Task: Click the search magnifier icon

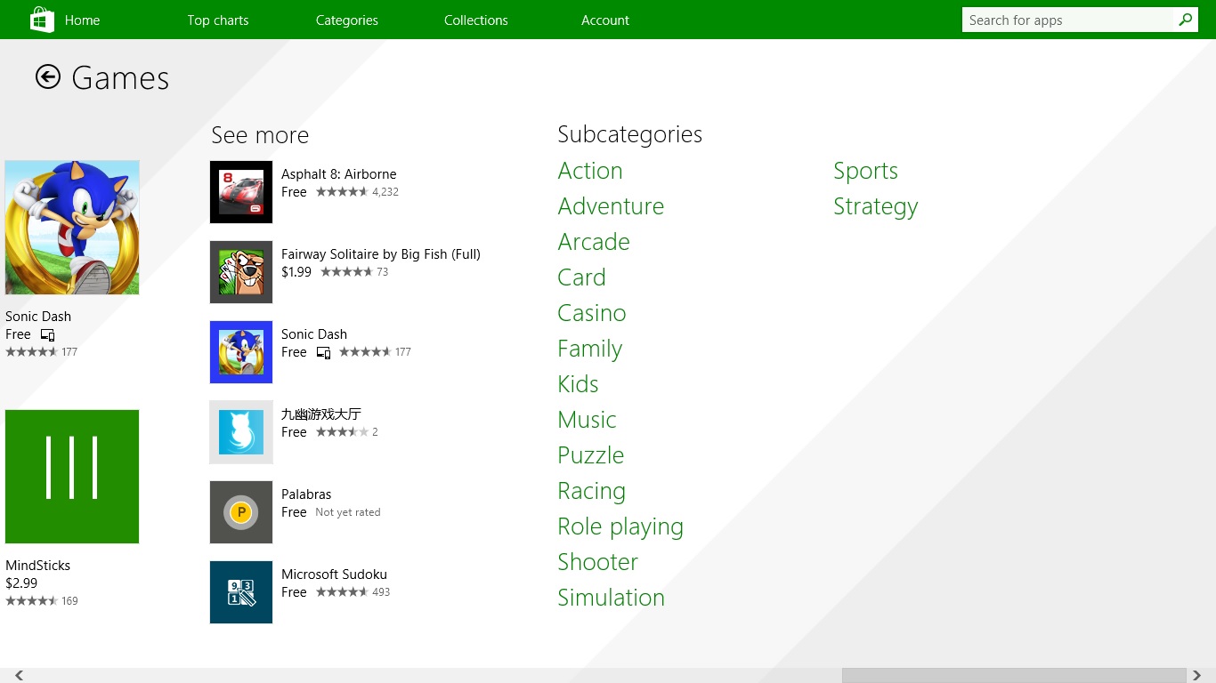Action: tap(1185, 20)
